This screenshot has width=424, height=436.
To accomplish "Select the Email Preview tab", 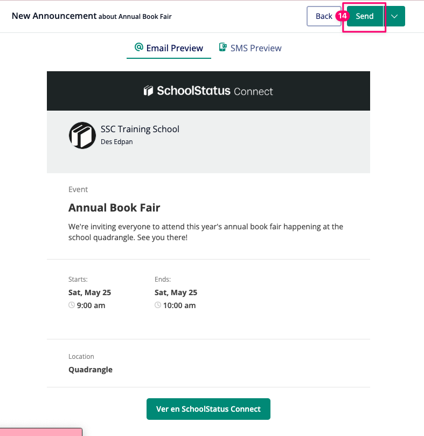I will click(169, 48).
